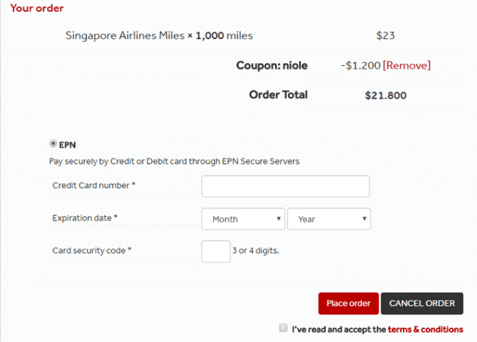The height and width of the screenshot is (342, 477).
Task: Click the $21.800 total amount
Action: pyautogui.click(x=385, y=95)
